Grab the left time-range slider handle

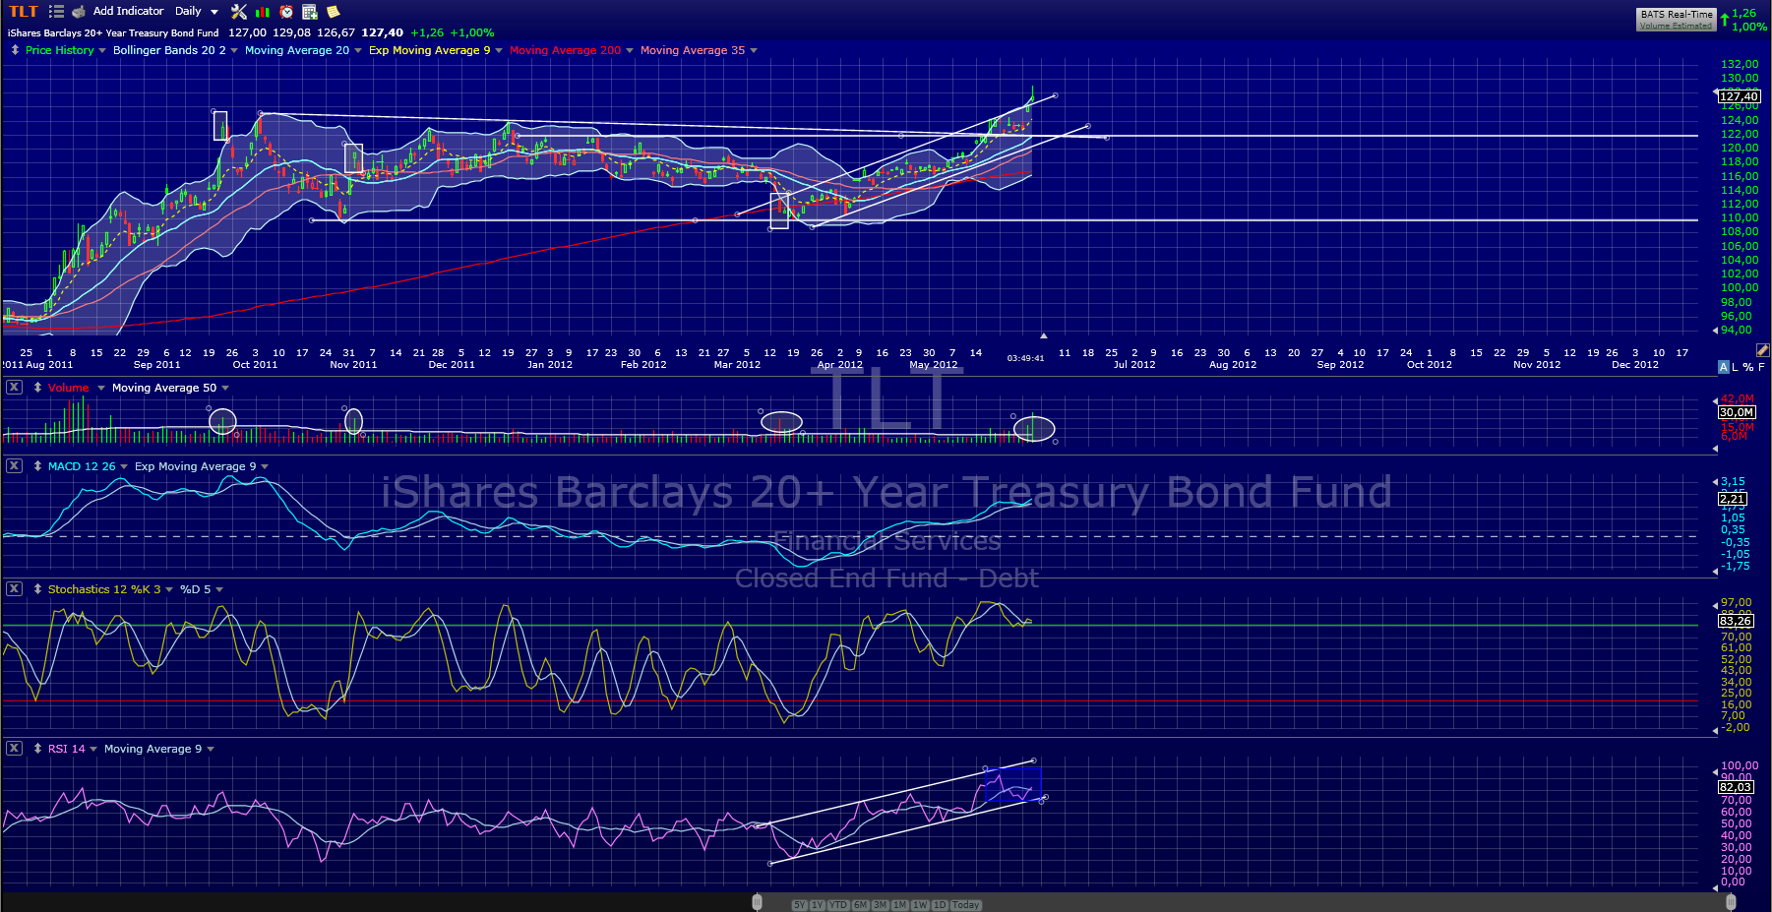click(757, 902)
